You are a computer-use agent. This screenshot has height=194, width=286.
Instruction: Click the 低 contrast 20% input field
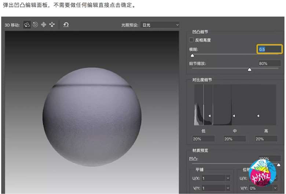click(203, 139)
